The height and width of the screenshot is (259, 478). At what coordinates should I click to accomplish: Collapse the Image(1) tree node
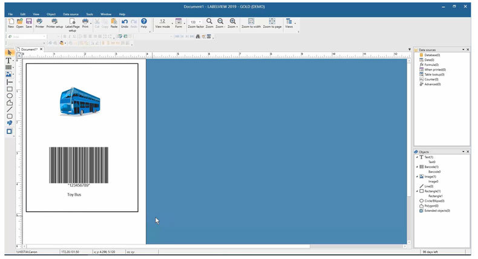tap(417, 176)
